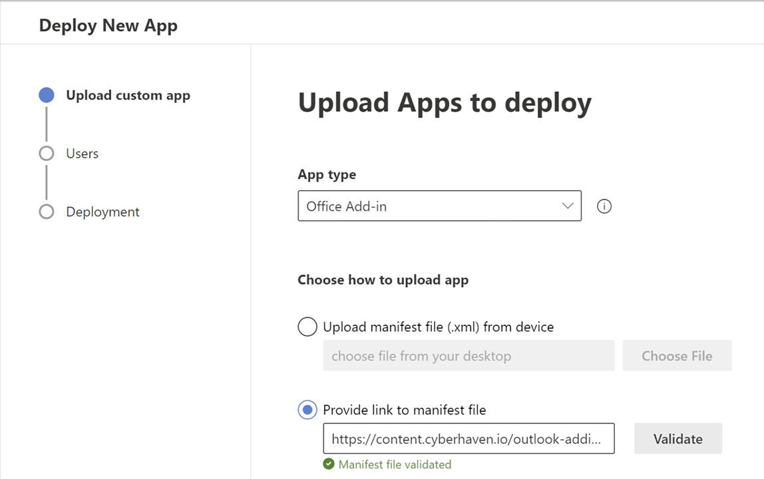Select the Provide link to manifest radio button
This screenshot has height=479, width=764.
(x=307, y=410)
